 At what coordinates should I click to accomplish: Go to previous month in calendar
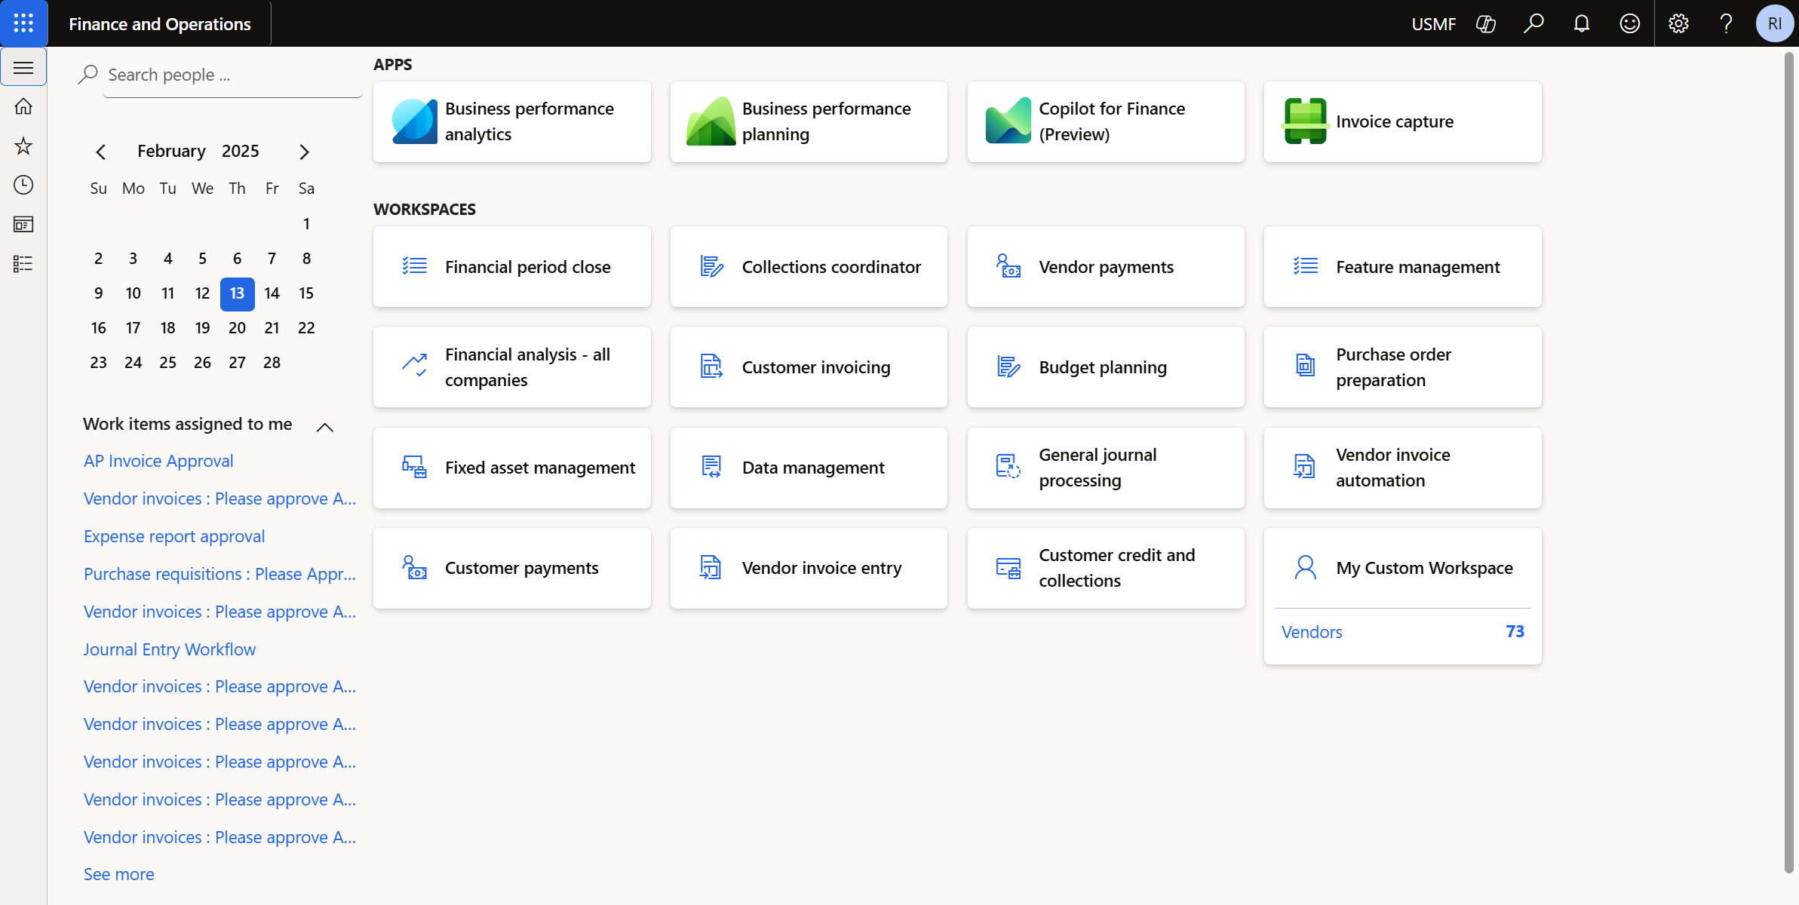pyautogui.click(x=101, y=152)
